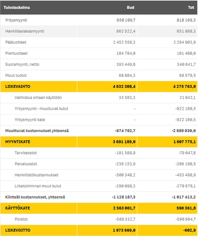Select the yellow MYYNTIKATE row
This screenshot has width=198, height=237.
(99, 142)
